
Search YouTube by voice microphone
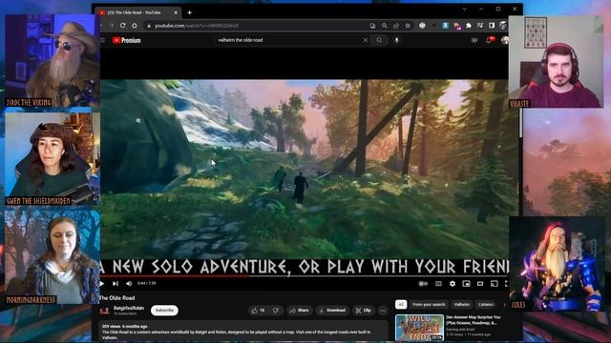(397, 40)
